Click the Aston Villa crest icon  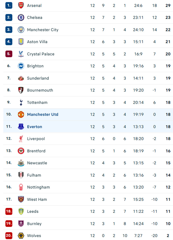pos(21,42)
